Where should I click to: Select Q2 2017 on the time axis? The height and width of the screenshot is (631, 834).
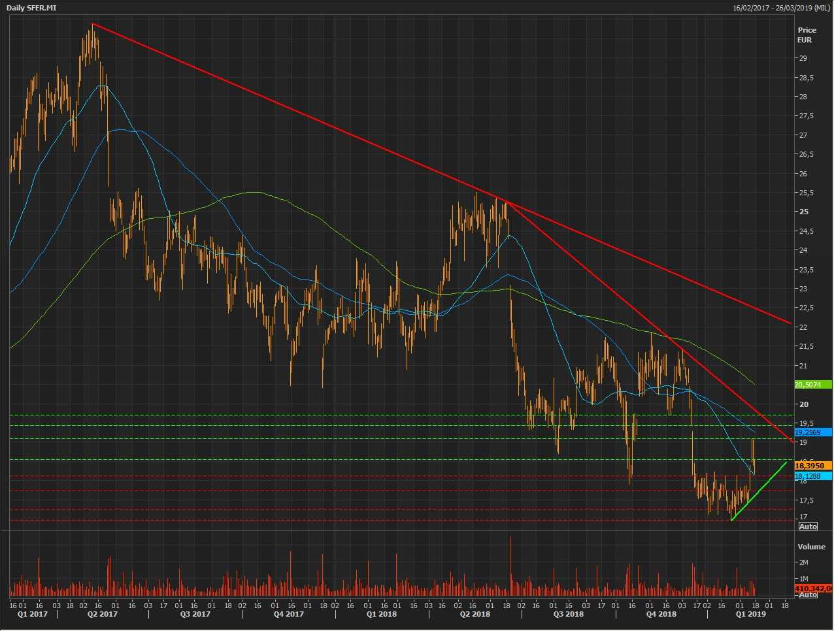103,614
